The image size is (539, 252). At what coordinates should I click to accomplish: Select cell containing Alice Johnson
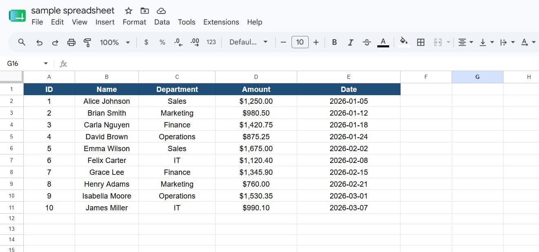point(107,101)
